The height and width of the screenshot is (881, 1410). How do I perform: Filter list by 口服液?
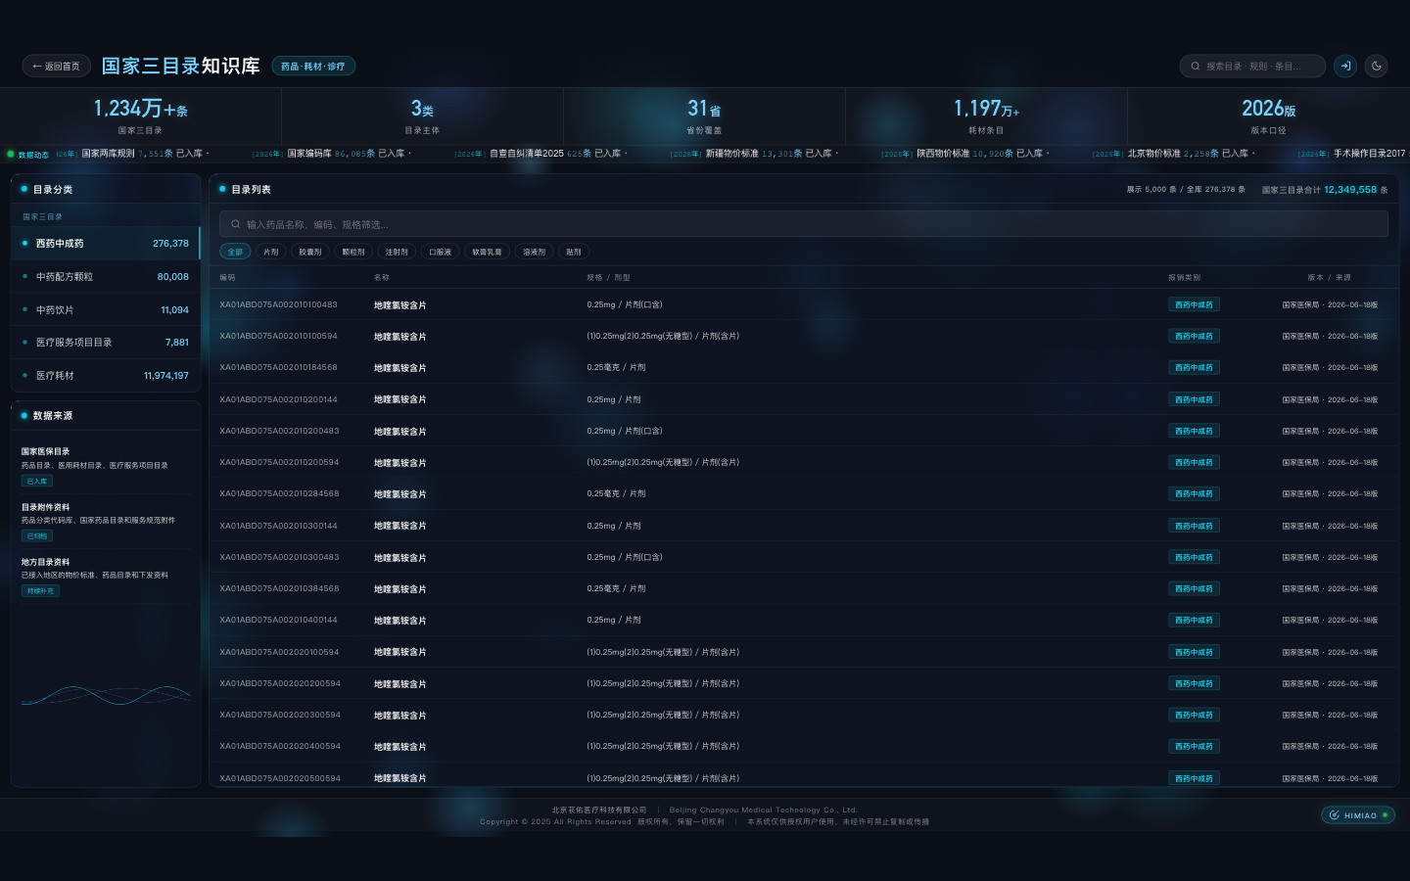click(x=441, y=252)
